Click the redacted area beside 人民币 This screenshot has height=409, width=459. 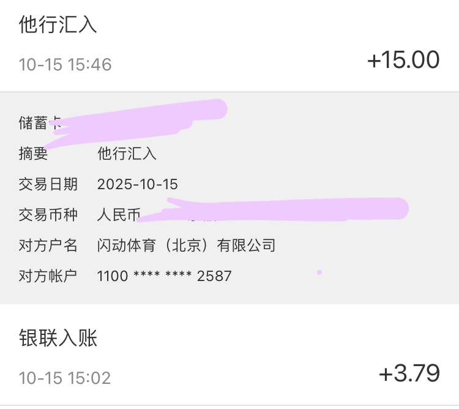click(275, 209)
